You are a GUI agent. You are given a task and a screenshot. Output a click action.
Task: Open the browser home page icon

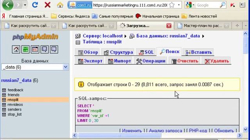tap(60, 5)
